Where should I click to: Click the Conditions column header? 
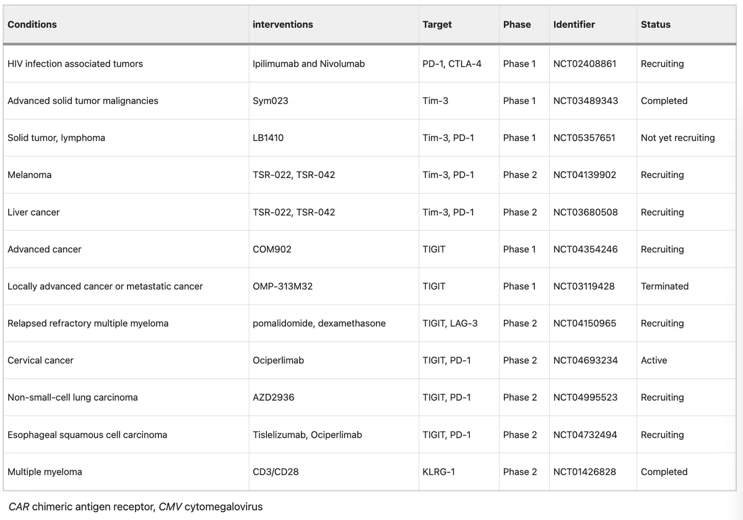tap(32, 25)
